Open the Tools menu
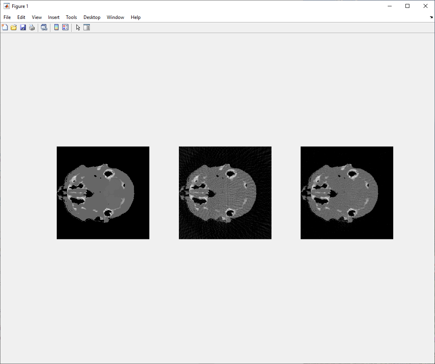This screenshot has height=364, width=435. [x=71, y=17]
